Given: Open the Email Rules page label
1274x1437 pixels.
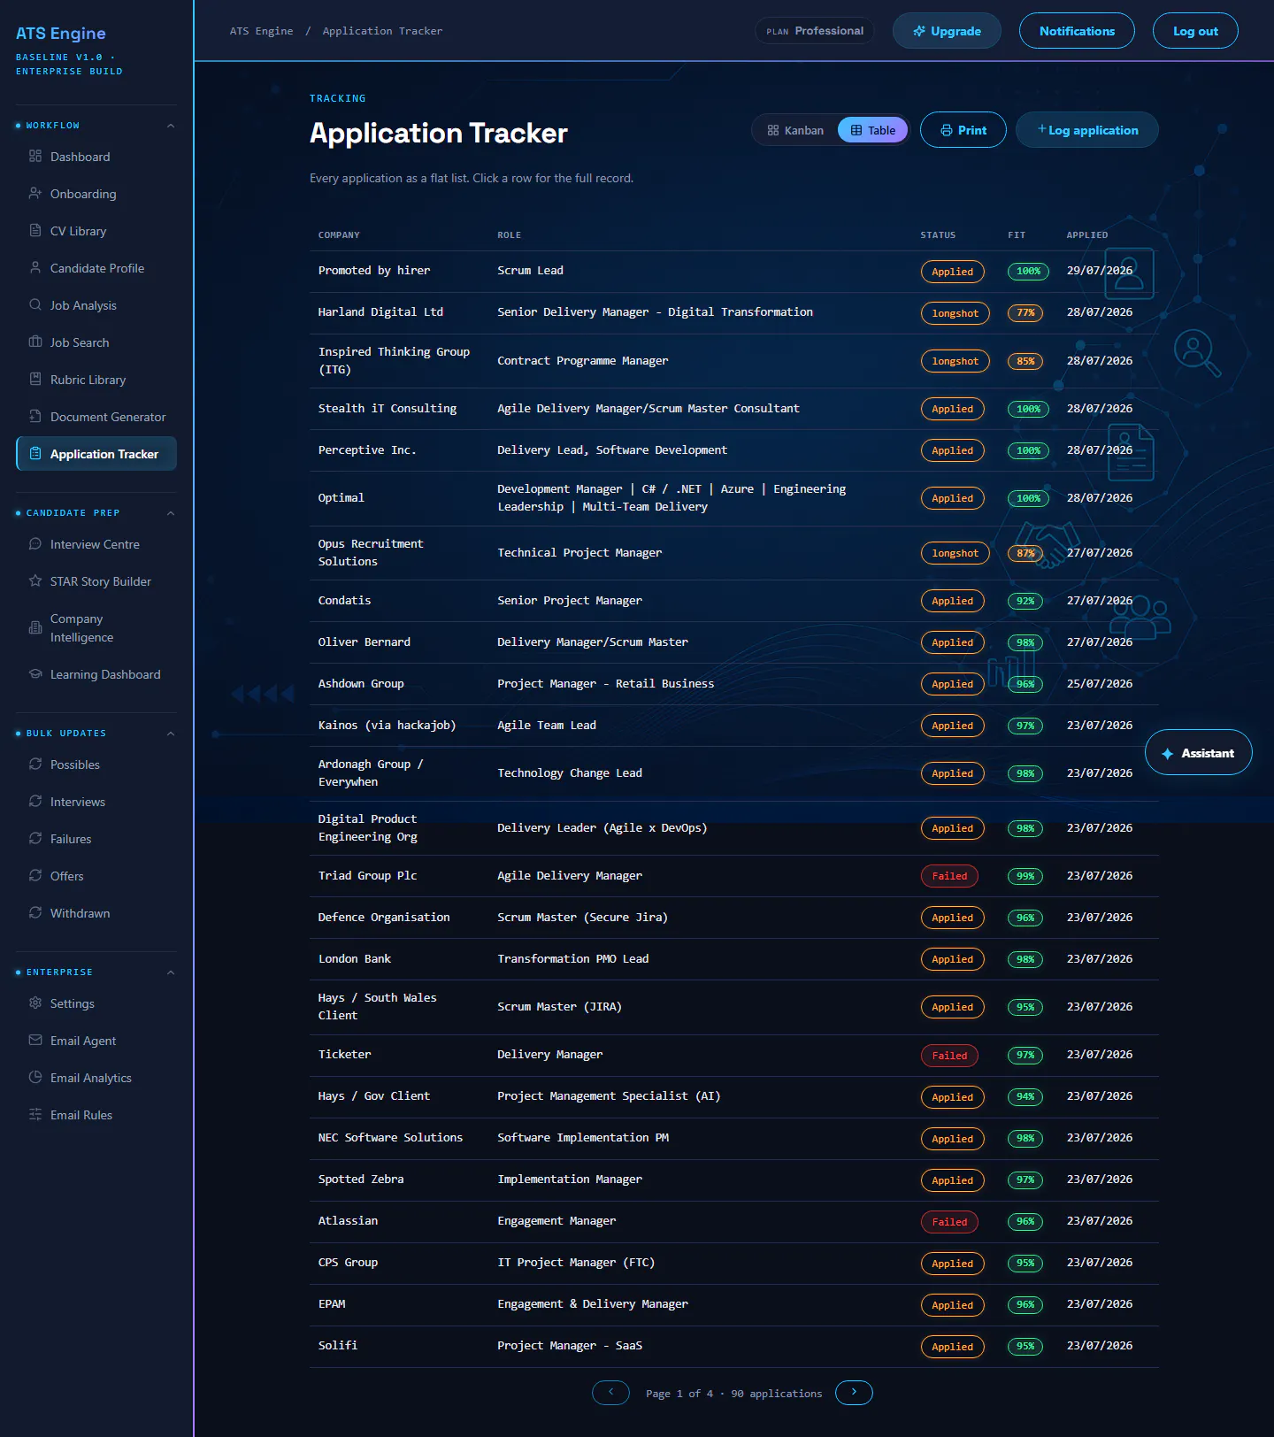Looking at the screenshot, I should tap(81, 1115).
